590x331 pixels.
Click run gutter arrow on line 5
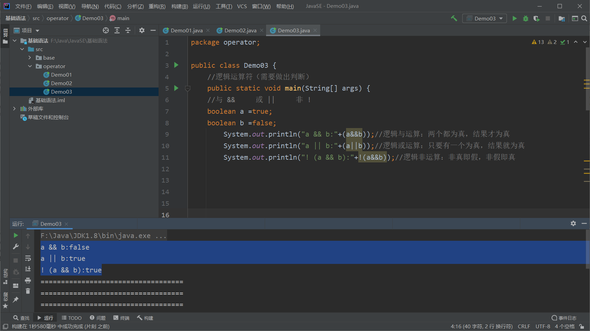[x=176, y=88]
